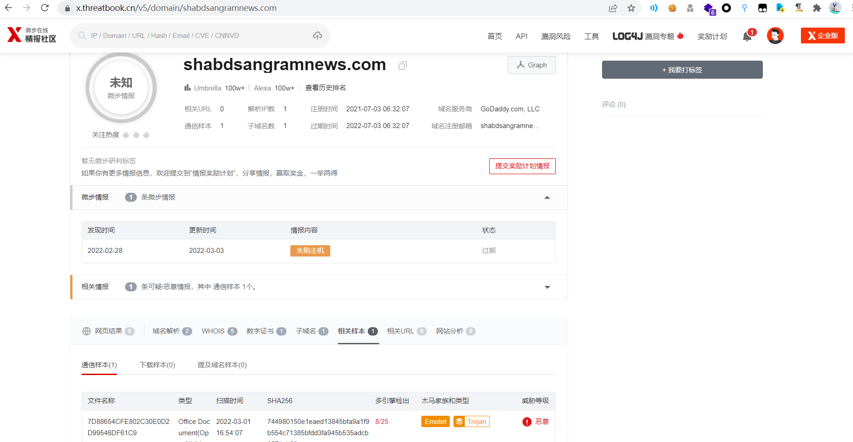
Task: Reload the page with the browser refresh icon
Action: [x=44, y=8]
